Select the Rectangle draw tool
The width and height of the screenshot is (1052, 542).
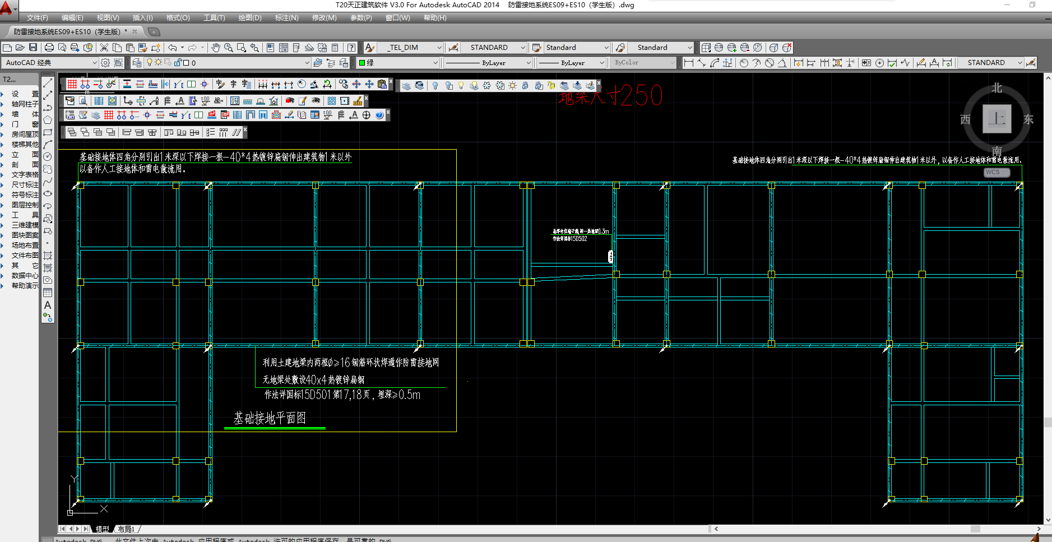click(48, 132)
